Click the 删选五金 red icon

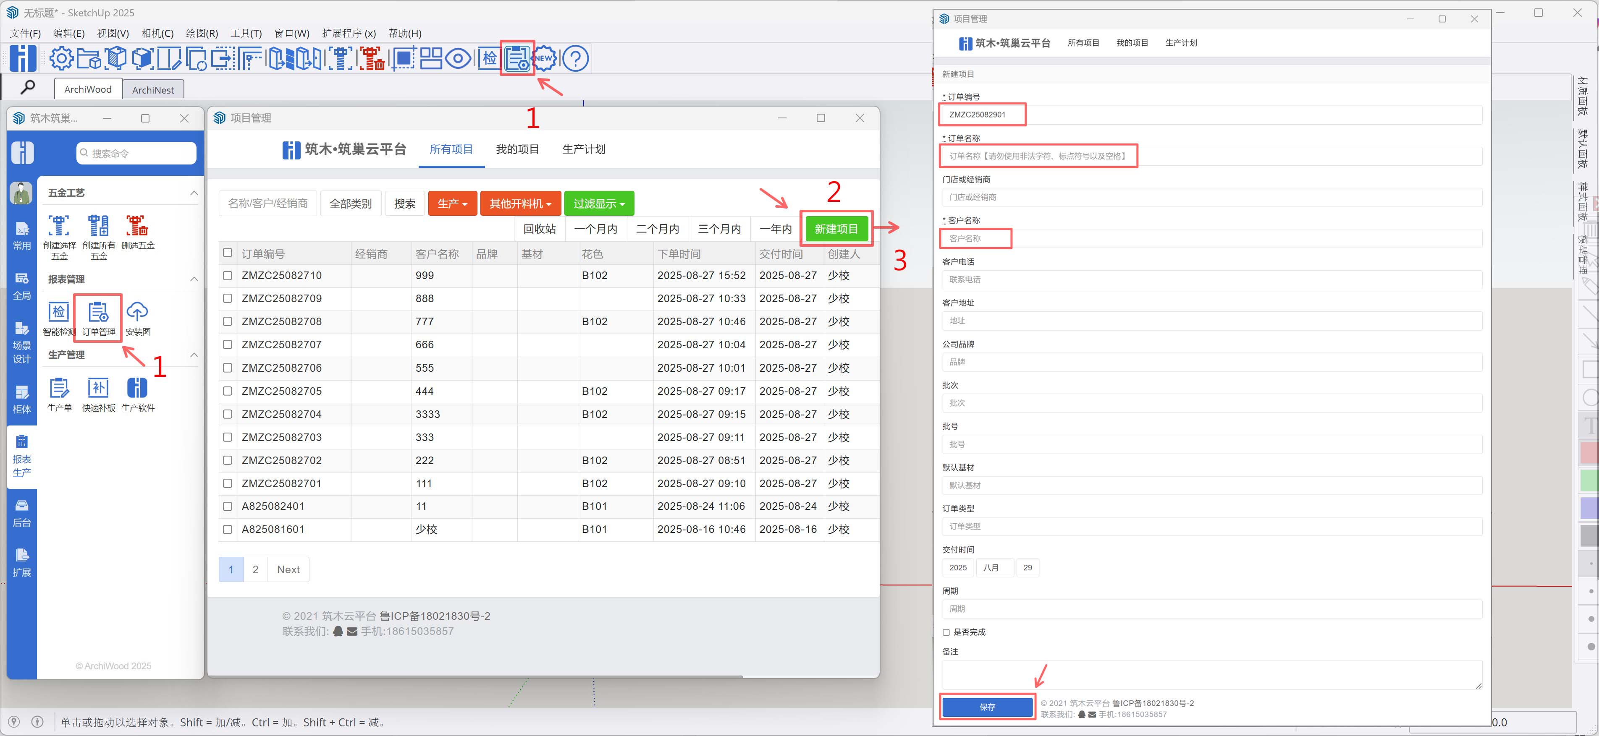pos(137,226)
